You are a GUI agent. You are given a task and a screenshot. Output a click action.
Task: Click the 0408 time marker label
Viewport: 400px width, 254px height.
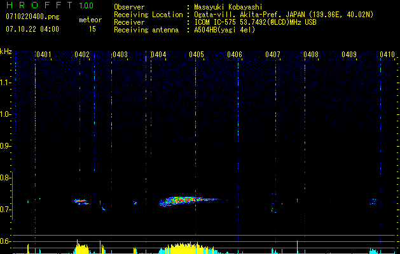(311, 55)
